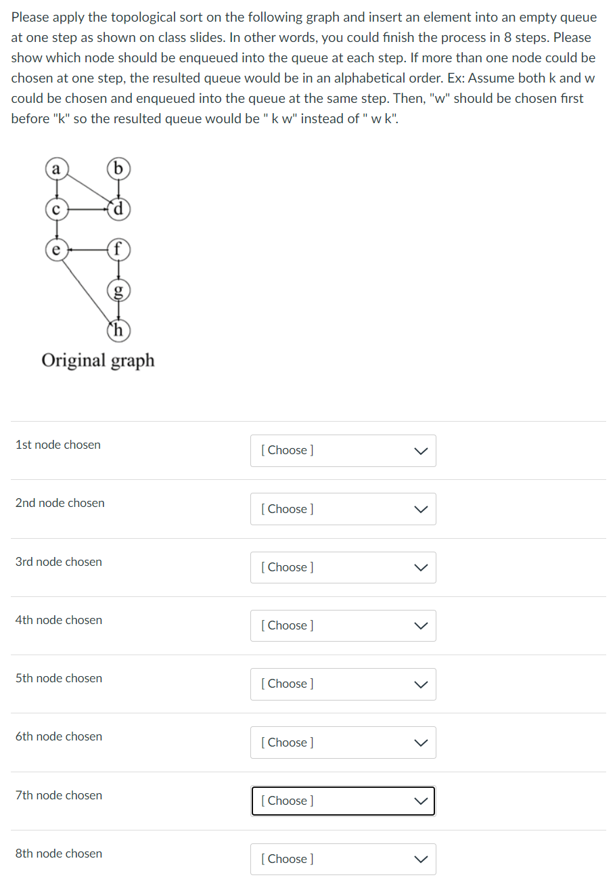
Task: Open the '1st node chosen' dropdown
Action: click(x=343, y=450)
